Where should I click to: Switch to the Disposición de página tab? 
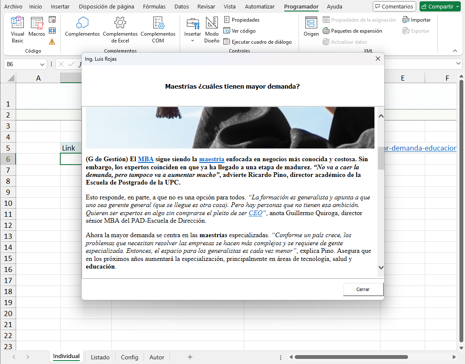point(107,6)
